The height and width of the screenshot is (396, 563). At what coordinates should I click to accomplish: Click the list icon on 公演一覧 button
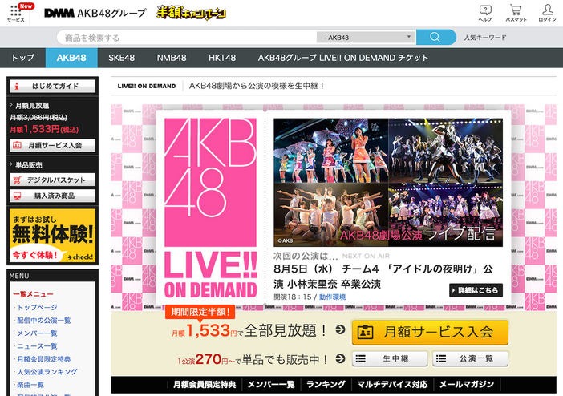[x=441, y=358]
